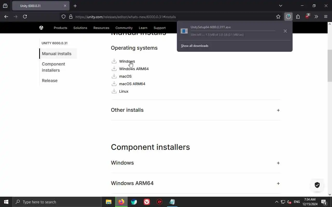Screen dimensions: 332x207
Task: Open the extensions puzzle icon
Action: [298, 17]
